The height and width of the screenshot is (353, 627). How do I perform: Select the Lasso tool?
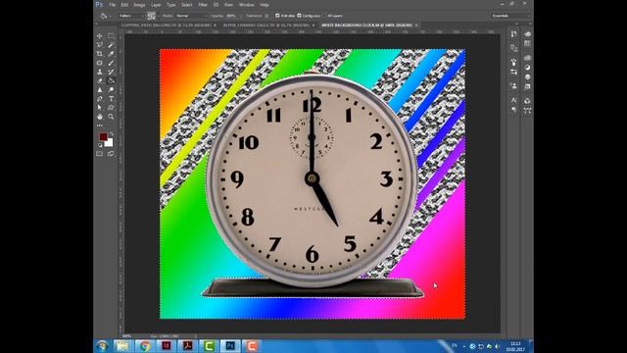coord(100,45)
